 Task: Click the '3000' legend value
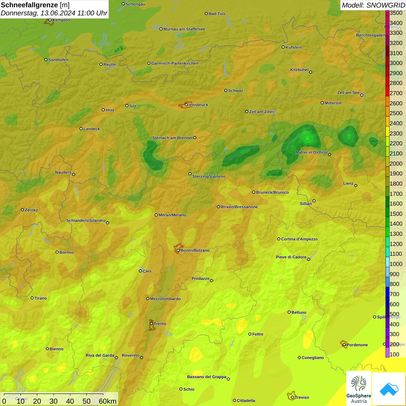(396, 63)
